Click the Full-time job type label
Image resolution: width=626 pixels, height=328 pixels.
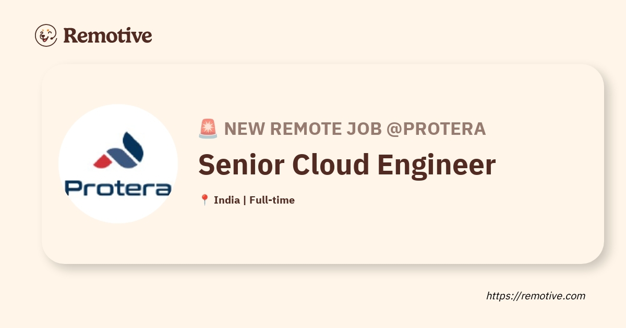click(x=272, y=200)
